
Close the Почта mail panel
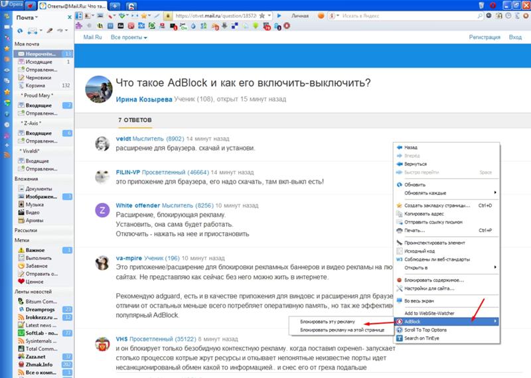(70, 17)
